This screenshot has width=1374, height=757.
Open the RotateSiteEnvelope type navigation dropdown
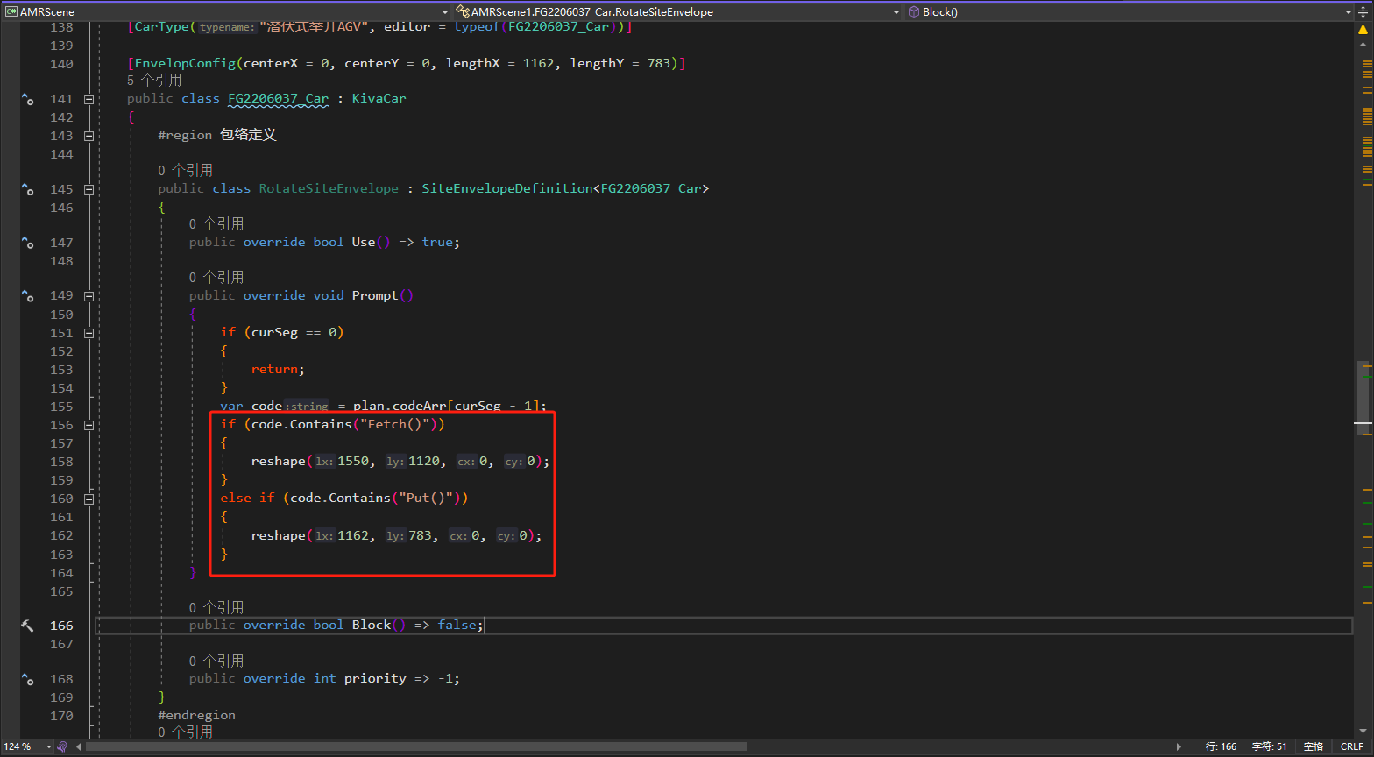pos(896,12)
